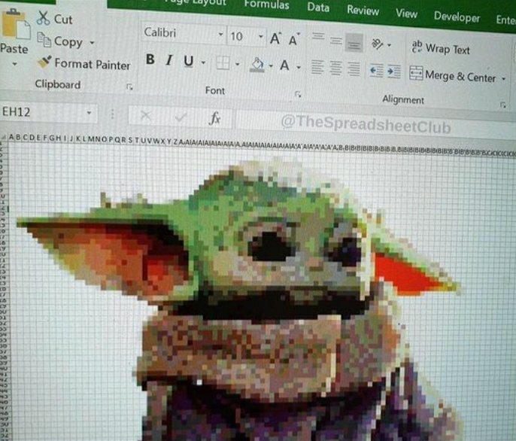Viewport: 516px width, 441px height.
Task: Open the Merge & Center dropdown arrow
Action: pyautogui.click(x=503, y=79)
